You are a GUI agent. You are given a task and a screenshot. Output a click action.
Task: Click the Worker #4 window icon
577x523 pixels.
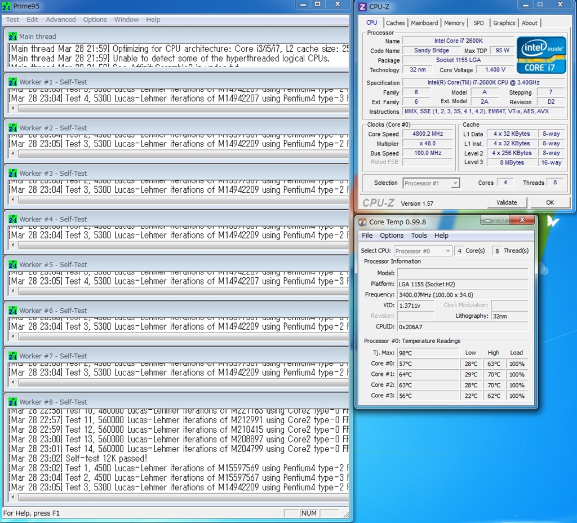click(x=12, y=219)
